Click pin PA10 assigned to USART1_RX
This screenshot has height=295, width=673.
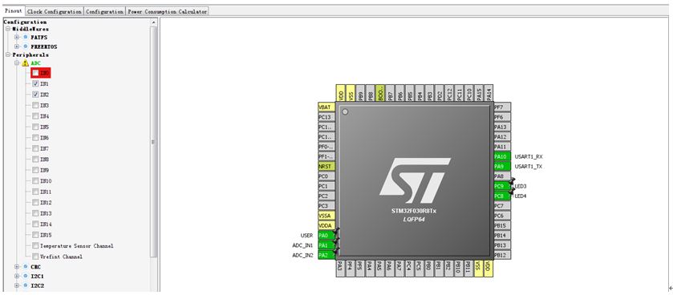(x=502, y=156)
